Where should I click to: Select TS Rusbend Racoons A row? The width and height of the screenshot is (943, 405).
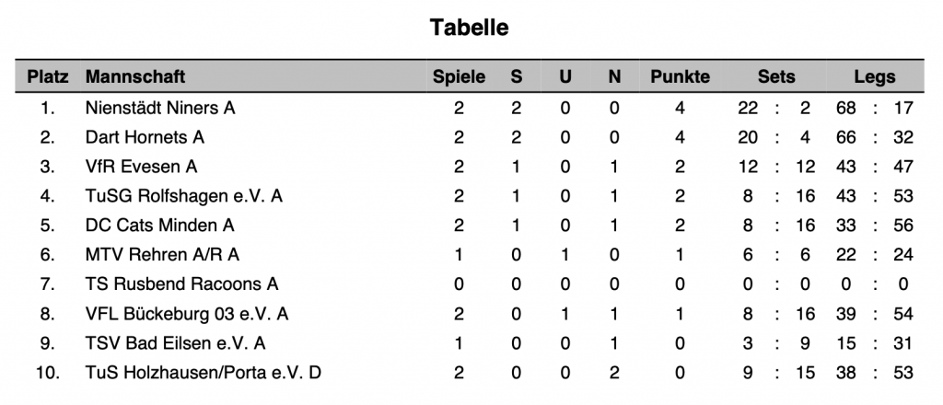[x=181, y=284]
